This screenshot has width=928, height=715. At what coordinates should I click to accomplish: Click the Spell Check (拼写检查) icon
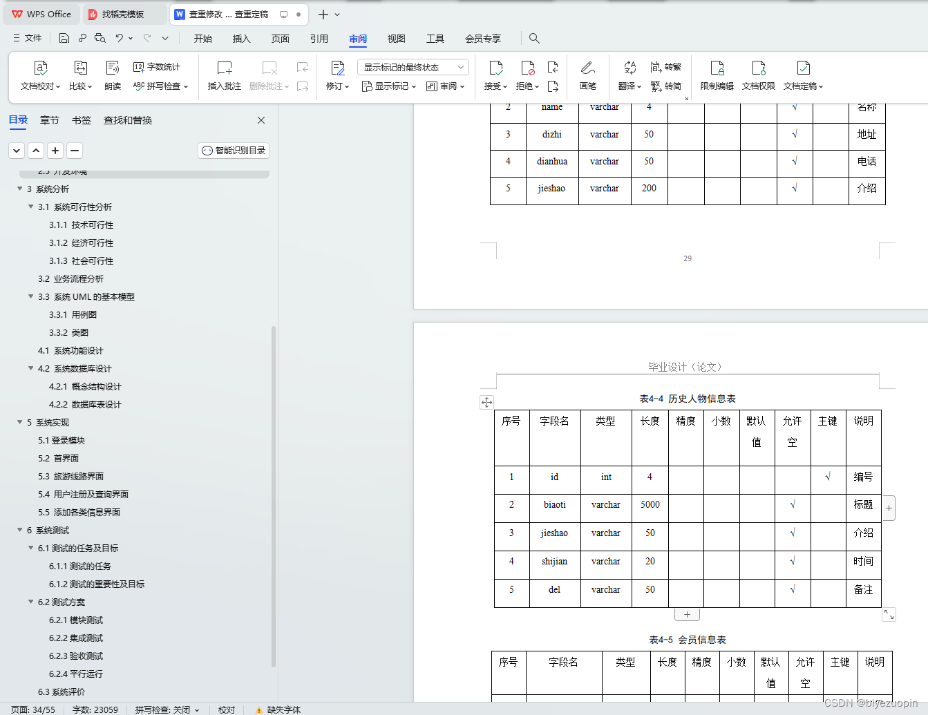pos(139,86)
